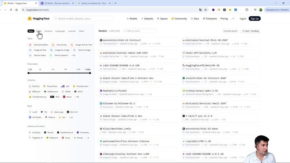The width and height of the screenshot is (290, 163).
Task: Select the Safetensors library filter
Action: 51,91
